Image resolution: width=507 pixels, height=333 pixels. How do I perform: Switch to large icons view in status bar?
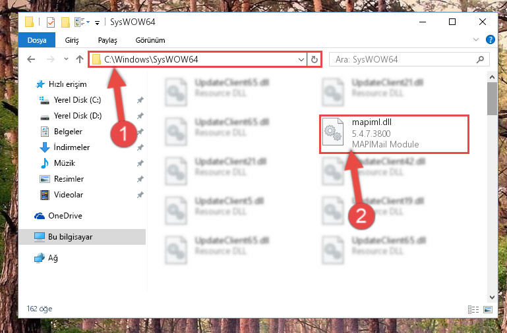[488, 309]
